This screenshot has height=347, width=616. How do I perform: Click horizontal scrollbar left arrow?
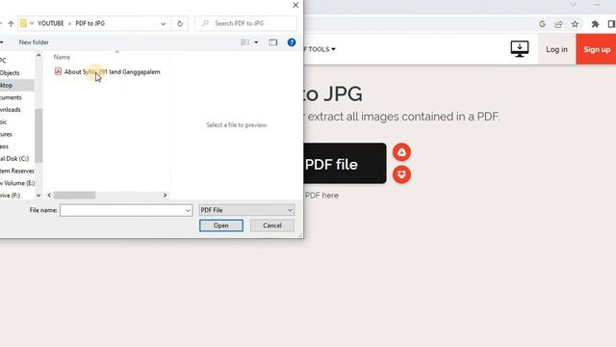click(49, 195)
